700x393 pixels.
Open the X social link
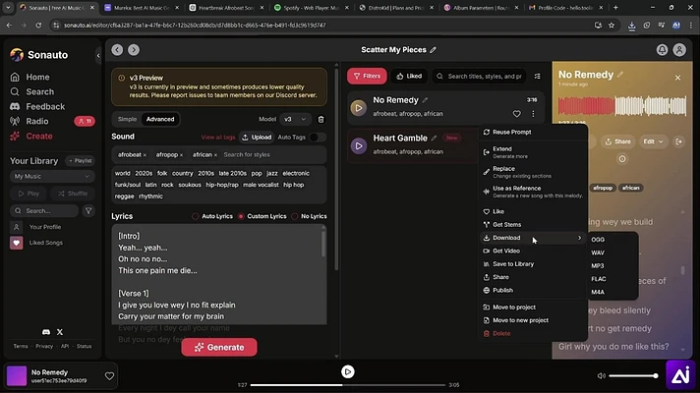(x=60, y=332)
